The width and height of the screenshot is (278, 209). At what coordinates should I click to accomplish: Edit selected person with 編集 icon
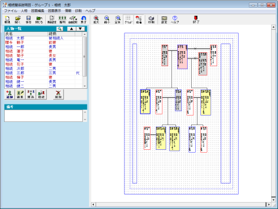tap(20, 95)
